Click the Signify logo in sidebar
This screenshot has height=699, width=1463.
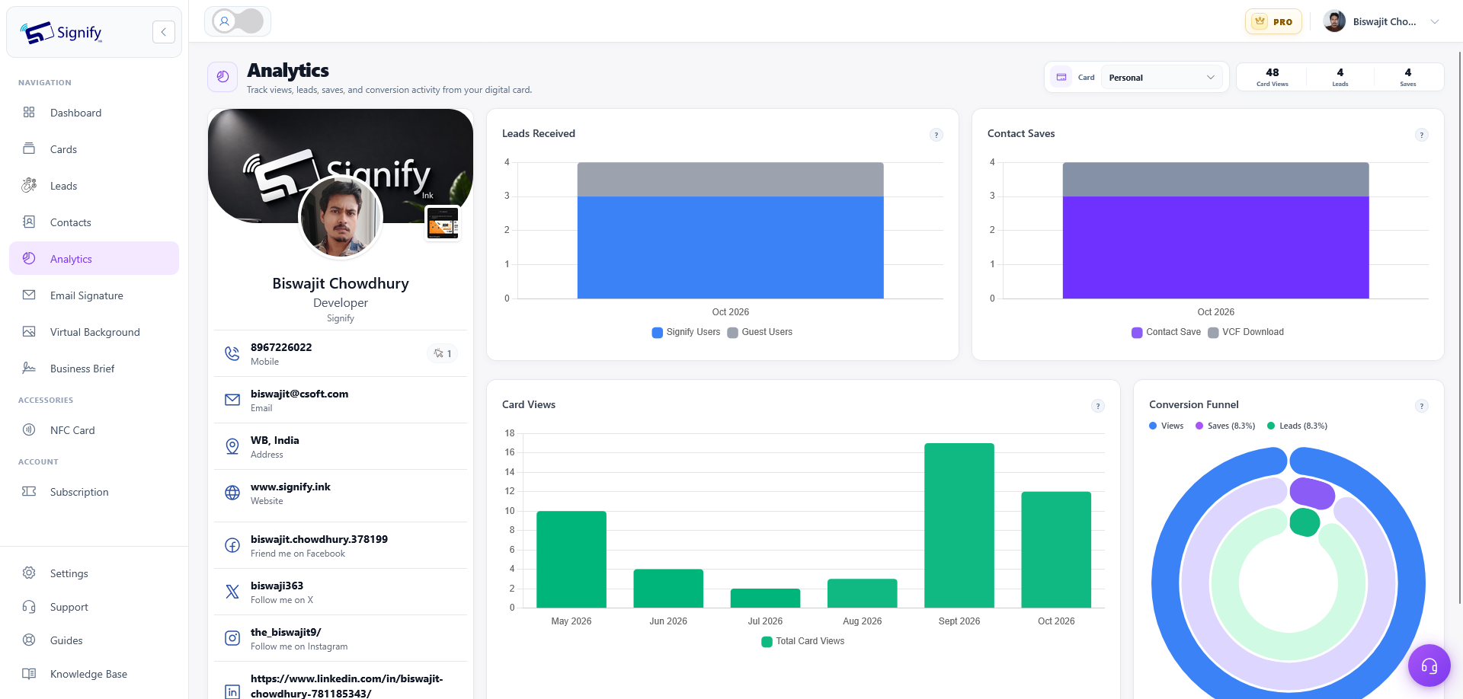tap(61, 32)
